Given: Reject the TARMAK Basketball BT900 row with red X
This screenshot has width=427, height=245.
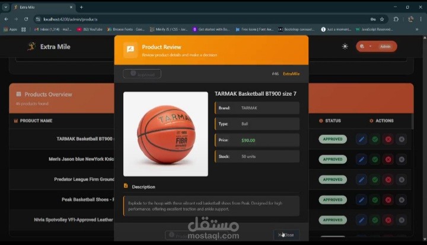Looking at the screenshot, I should coord(388,139).
